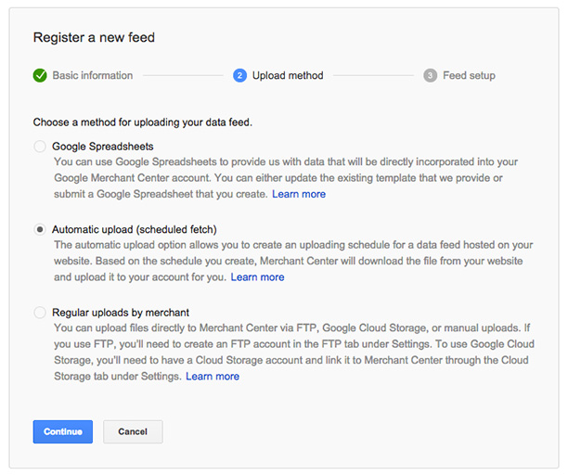Jump to the Feed setup step

pos(469,75)
